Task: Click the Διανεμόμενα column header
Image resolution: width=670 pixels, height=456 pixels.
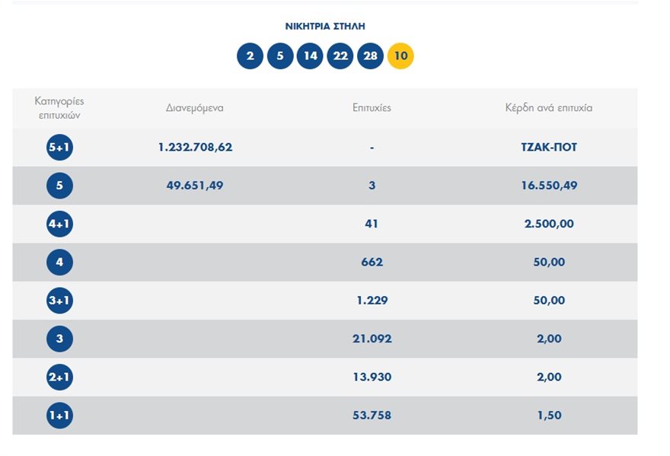Action: pos(195,108)
